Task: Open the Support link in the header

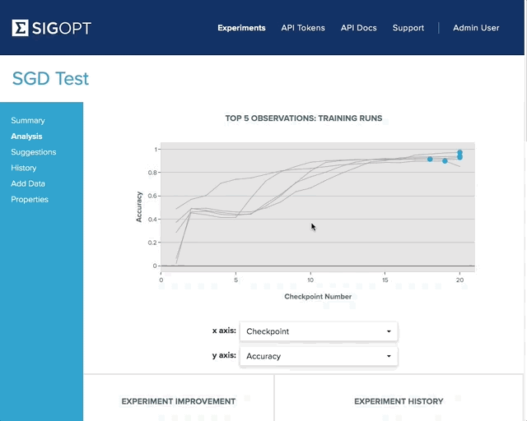Action: coord(408,28)
